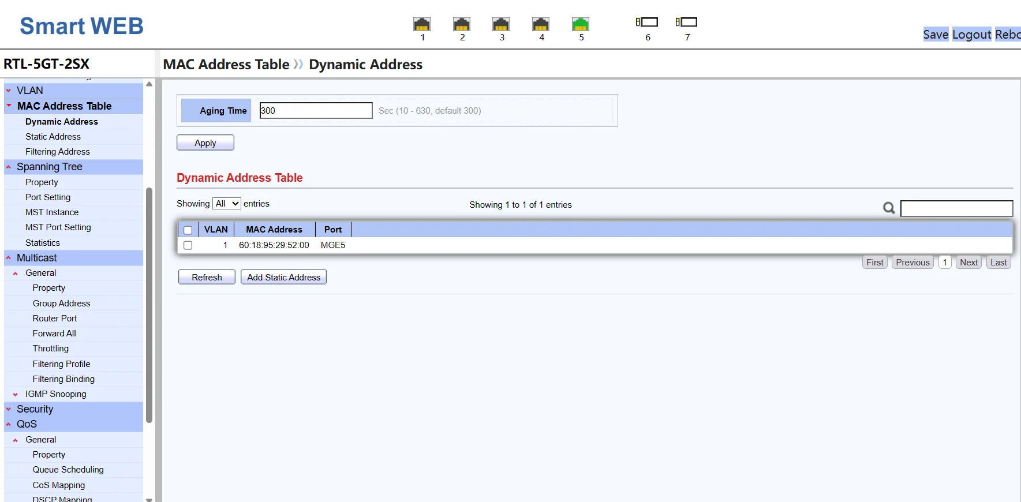This screenshot has height=502, width=1021.
Task: Expand the VLAN menu section
Action: (29, 91)
